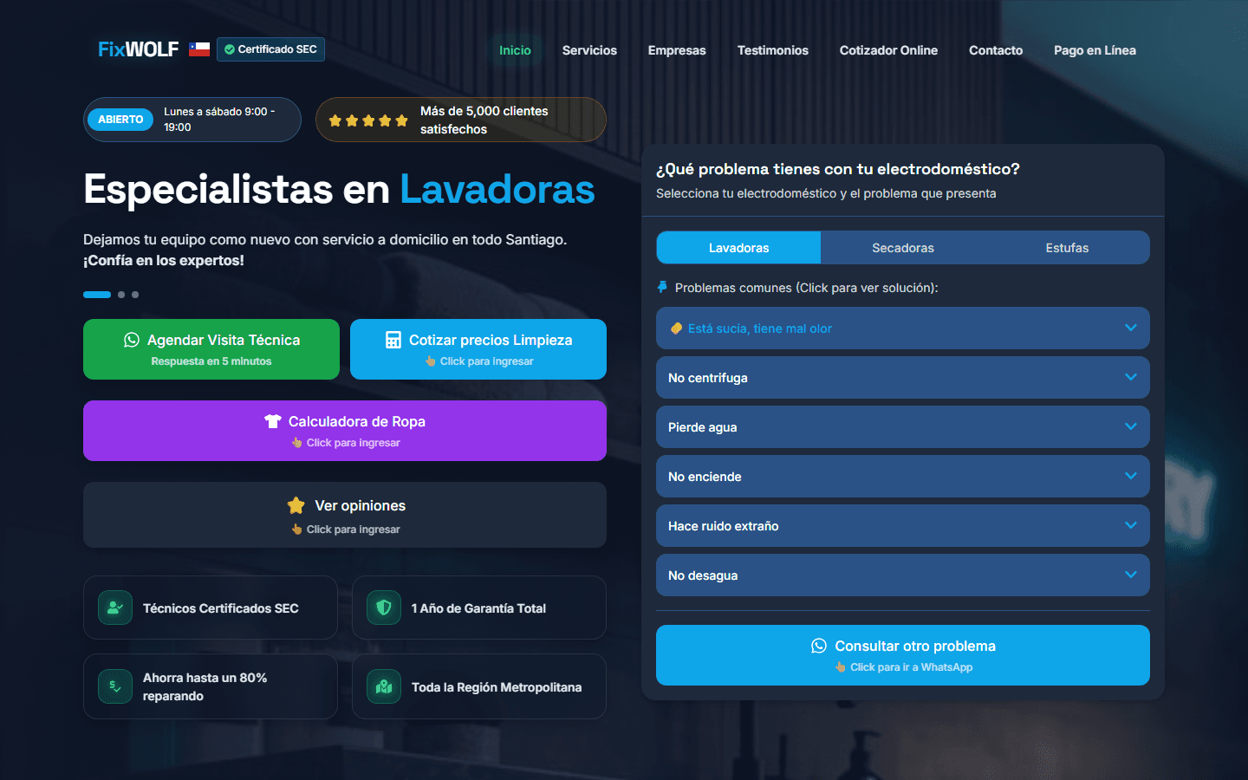This screenshot has width=1248, height=780.
Task: Open the Inicio menu item
Action: 515,50
